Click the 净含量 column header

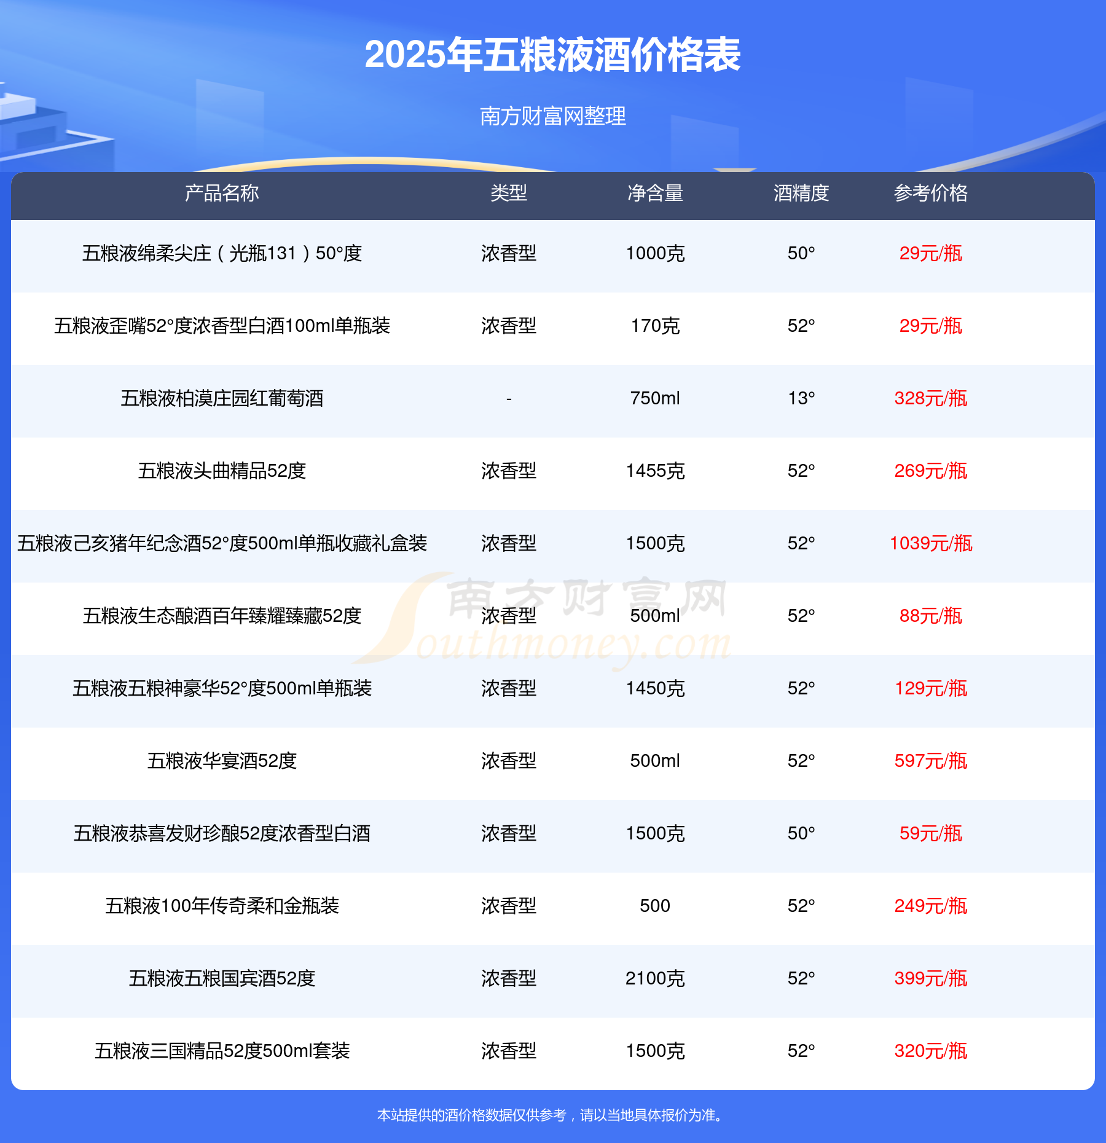655,193
